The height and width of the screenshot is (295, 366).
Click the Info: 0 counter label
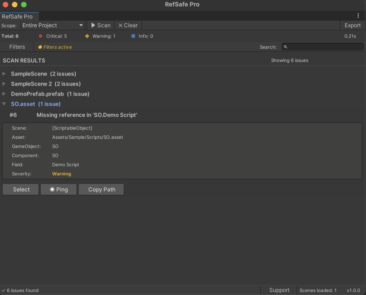coord(146,36)
